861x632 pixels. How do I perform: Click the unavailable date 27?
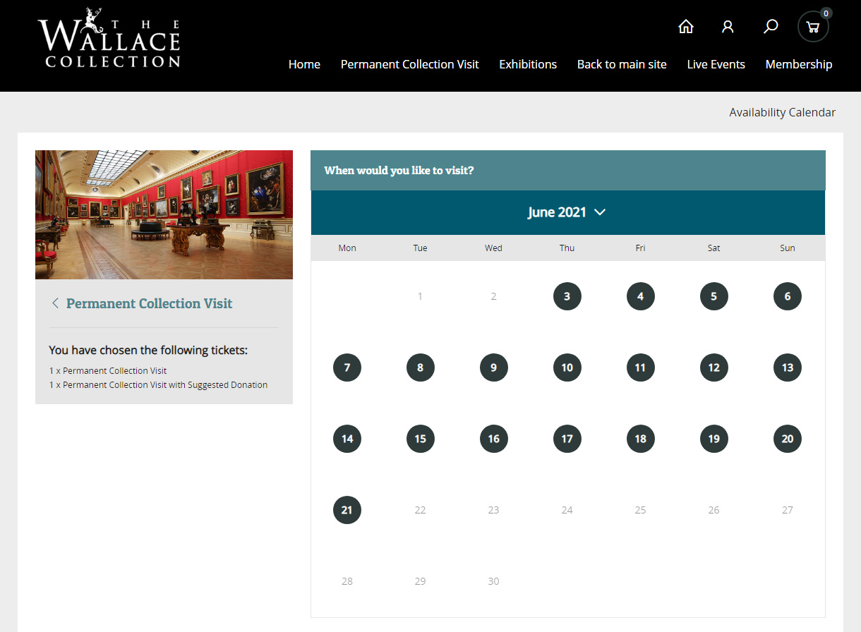[788, 510]
